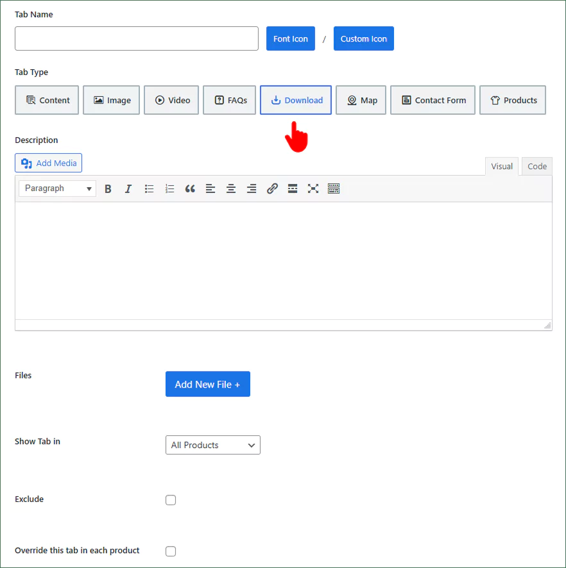This screenshot has width=566, height=568.
Task: Align text right
Action: pyautogui.click(x=252, y=188)
